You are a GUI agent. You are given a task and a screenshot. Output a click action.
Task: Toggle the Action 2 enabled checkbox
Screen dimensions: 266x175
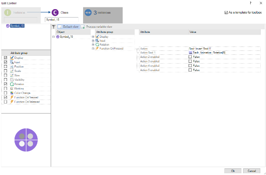tap(190, 57)
